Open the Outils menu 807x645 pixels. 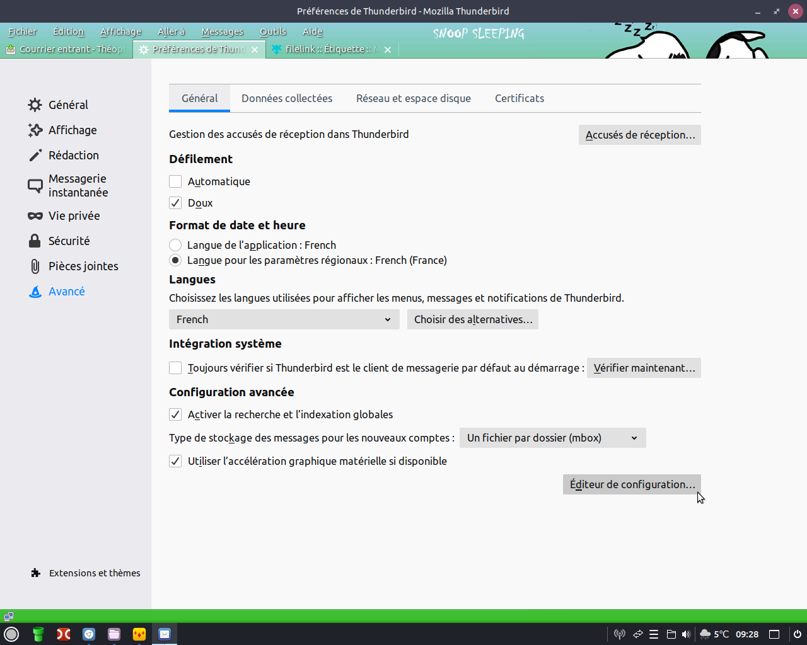tap(272, 31)
